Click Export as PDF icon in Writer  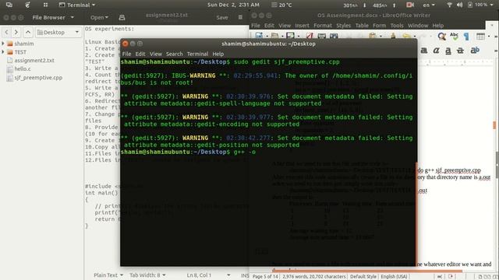310,36
